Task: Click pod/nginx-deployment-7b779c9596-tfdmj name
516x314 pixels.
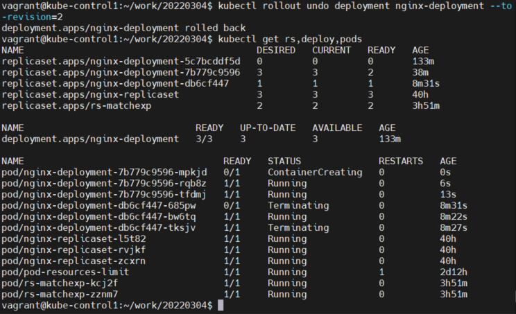Action: pos(104,195)
